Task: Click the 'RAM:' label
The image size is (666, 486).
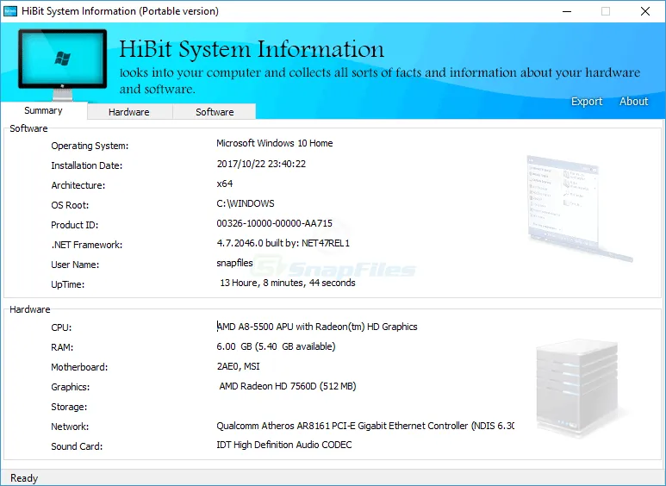Action: click(x=62, y=347)
